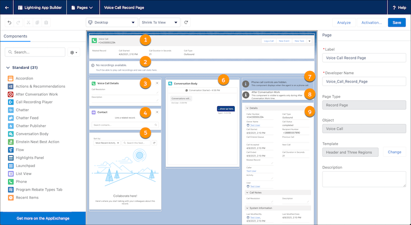Image resolution: width=411 pixels, height=225 pixels.
Task: Select the Accordion component icon
Action: [11, 78]
